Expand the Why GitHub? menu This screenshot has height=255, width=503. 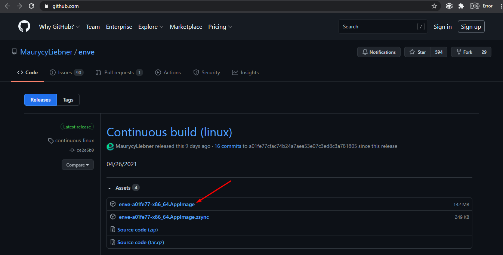(59, 27)
